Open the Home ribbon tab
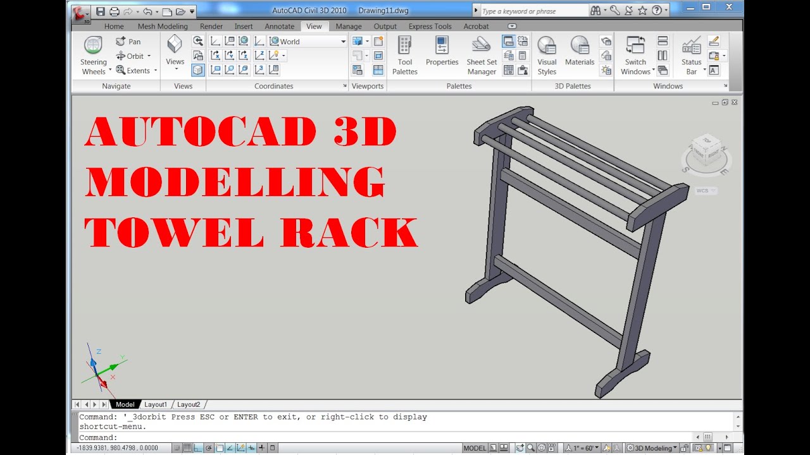810x455 pixels. (114, 27)
